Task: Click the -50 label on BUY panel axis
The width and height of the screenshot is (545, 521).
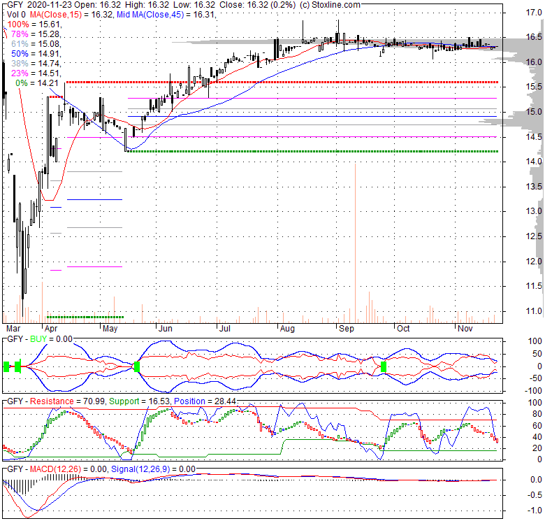Action: coord(536,378)
